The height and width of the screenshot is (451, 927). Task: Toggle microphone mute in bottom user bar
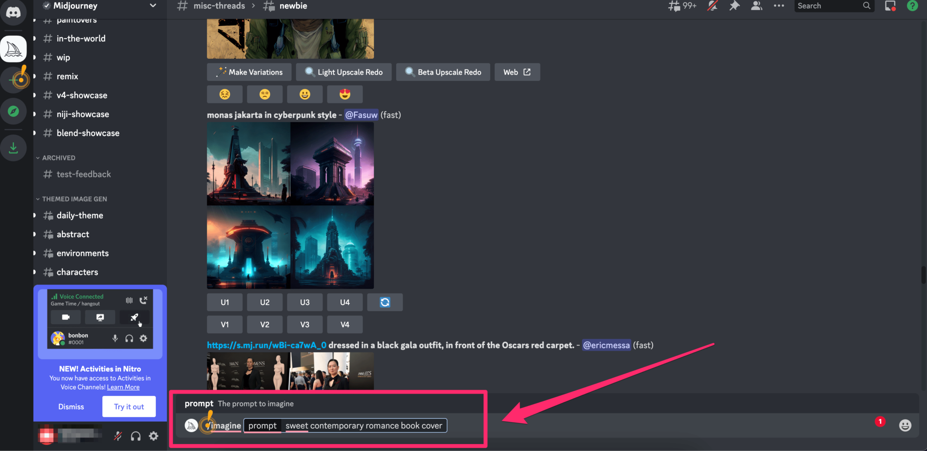118,436
